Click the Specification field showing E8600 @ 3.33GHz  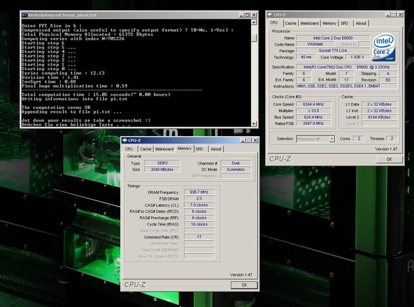coord(347,67)
